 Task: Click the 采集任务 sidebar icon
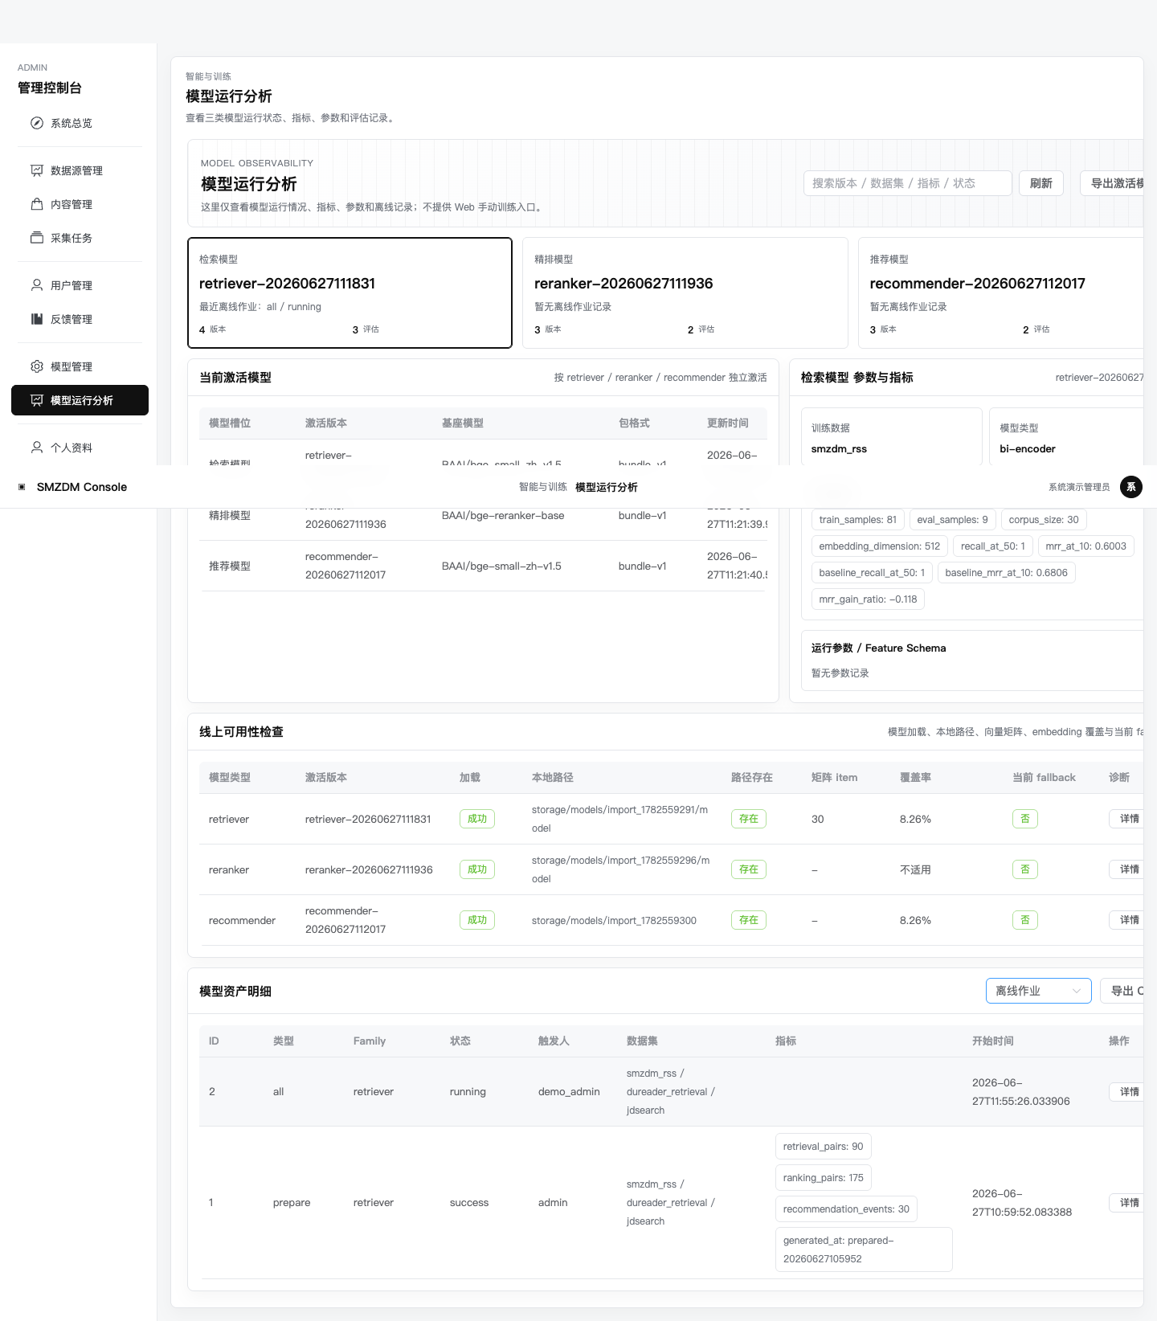pyautogui.click(x=37, y=238)
